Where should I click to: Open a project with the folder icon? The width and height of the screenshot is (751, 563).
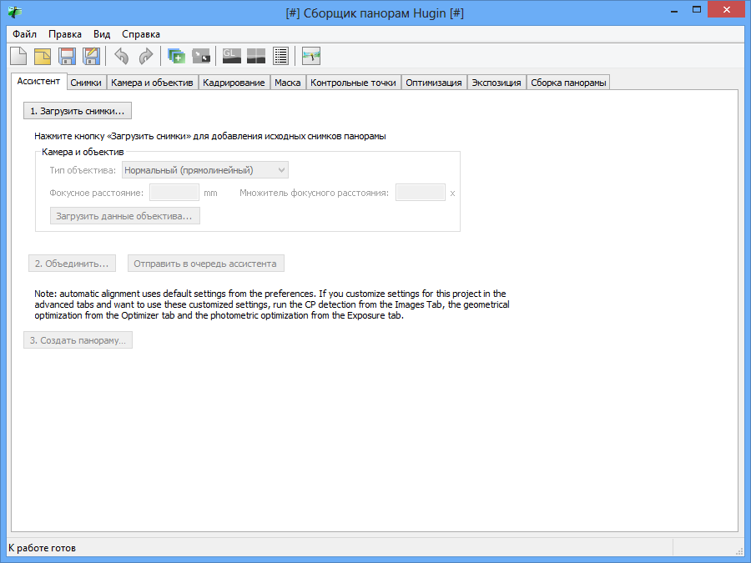click(x=43, y=56)
